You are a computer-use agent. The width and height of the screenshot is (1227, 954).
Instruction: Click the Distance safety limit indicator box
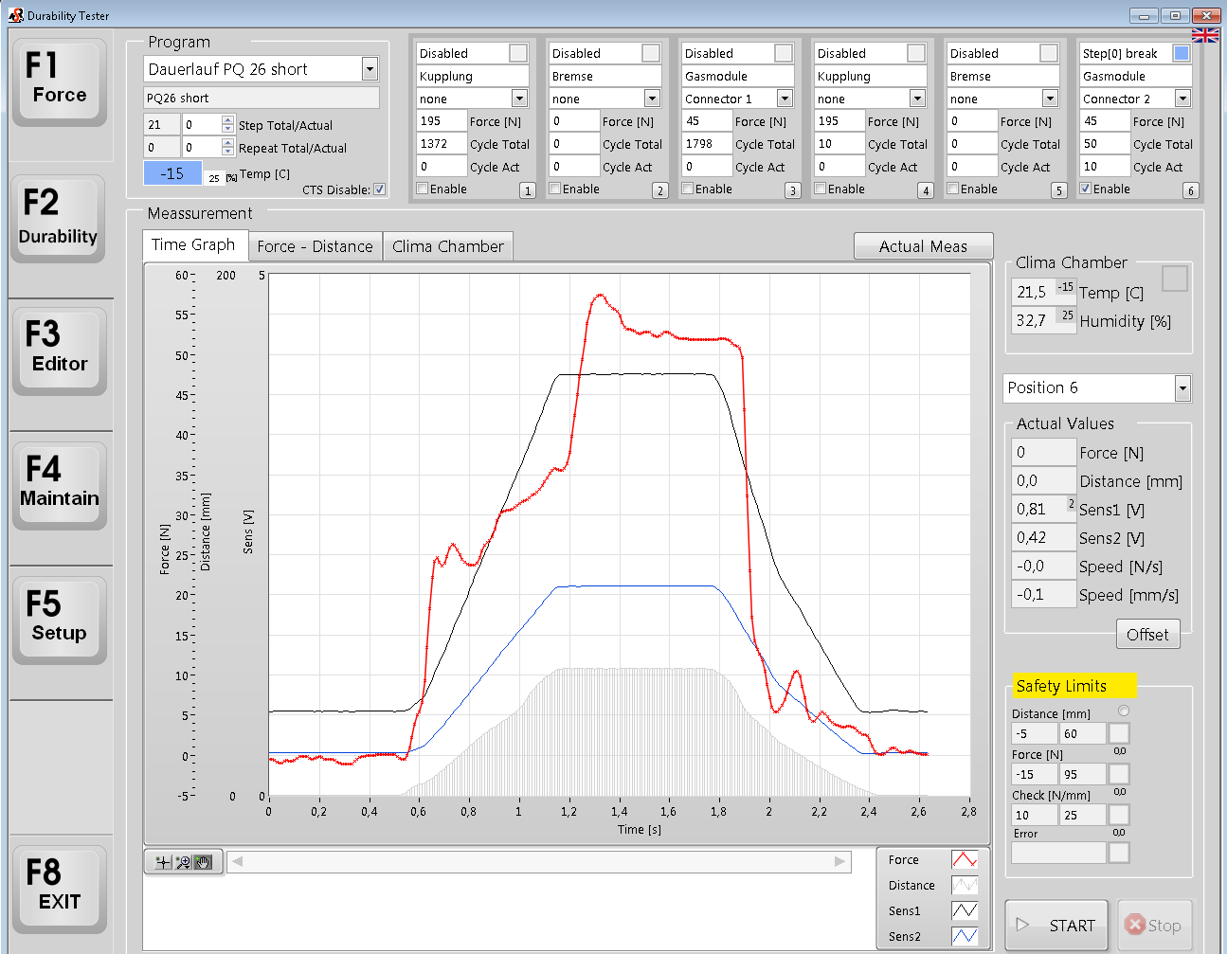[x=1119, y=733]
